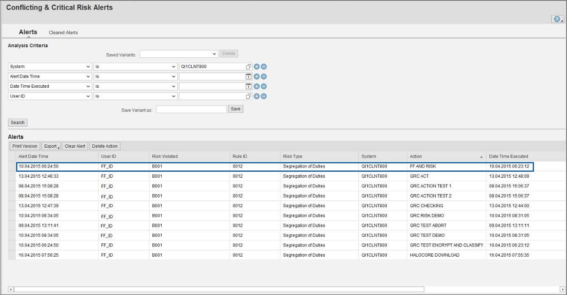567x295 pixels.
Task: Click the horizontal scrollbar left arrow
Action: [11, 290]
